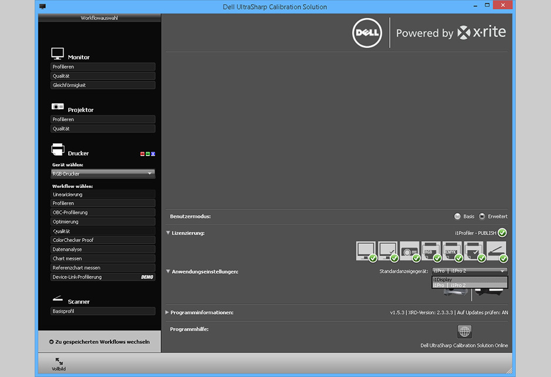Click the Vollbild fullscreen icon

coord(59,362)
